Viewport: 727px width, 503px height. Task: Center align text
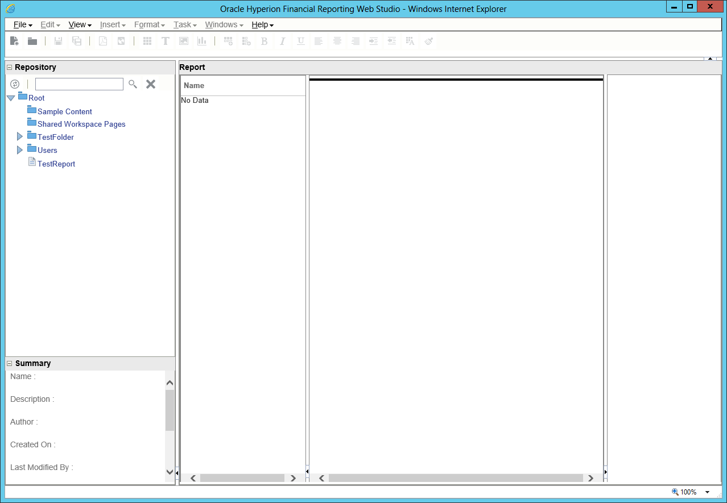(x=337, y=41)
